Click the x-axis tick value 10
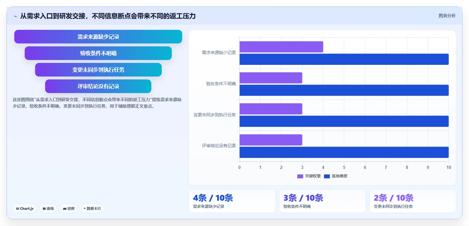This screenshot has width=469, height=226. click(x=449, y=167)
